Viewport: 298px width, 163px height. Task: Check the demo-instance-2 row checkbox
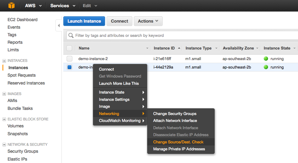pyautogui.click(x=70, y=59)
